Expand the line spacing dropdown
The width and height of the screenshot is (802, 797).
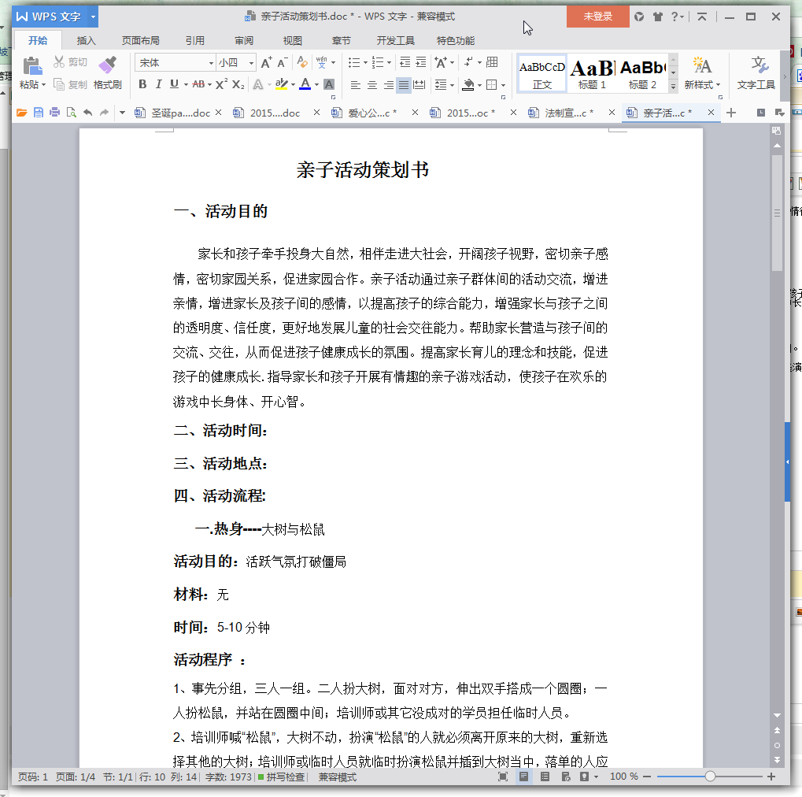point(452,85)
